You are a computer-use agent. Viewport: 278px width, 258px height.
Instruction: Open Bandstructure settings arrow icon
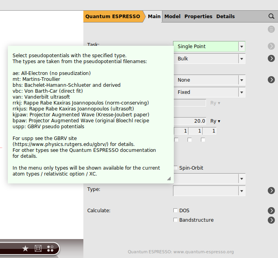[x=271, y=220]
